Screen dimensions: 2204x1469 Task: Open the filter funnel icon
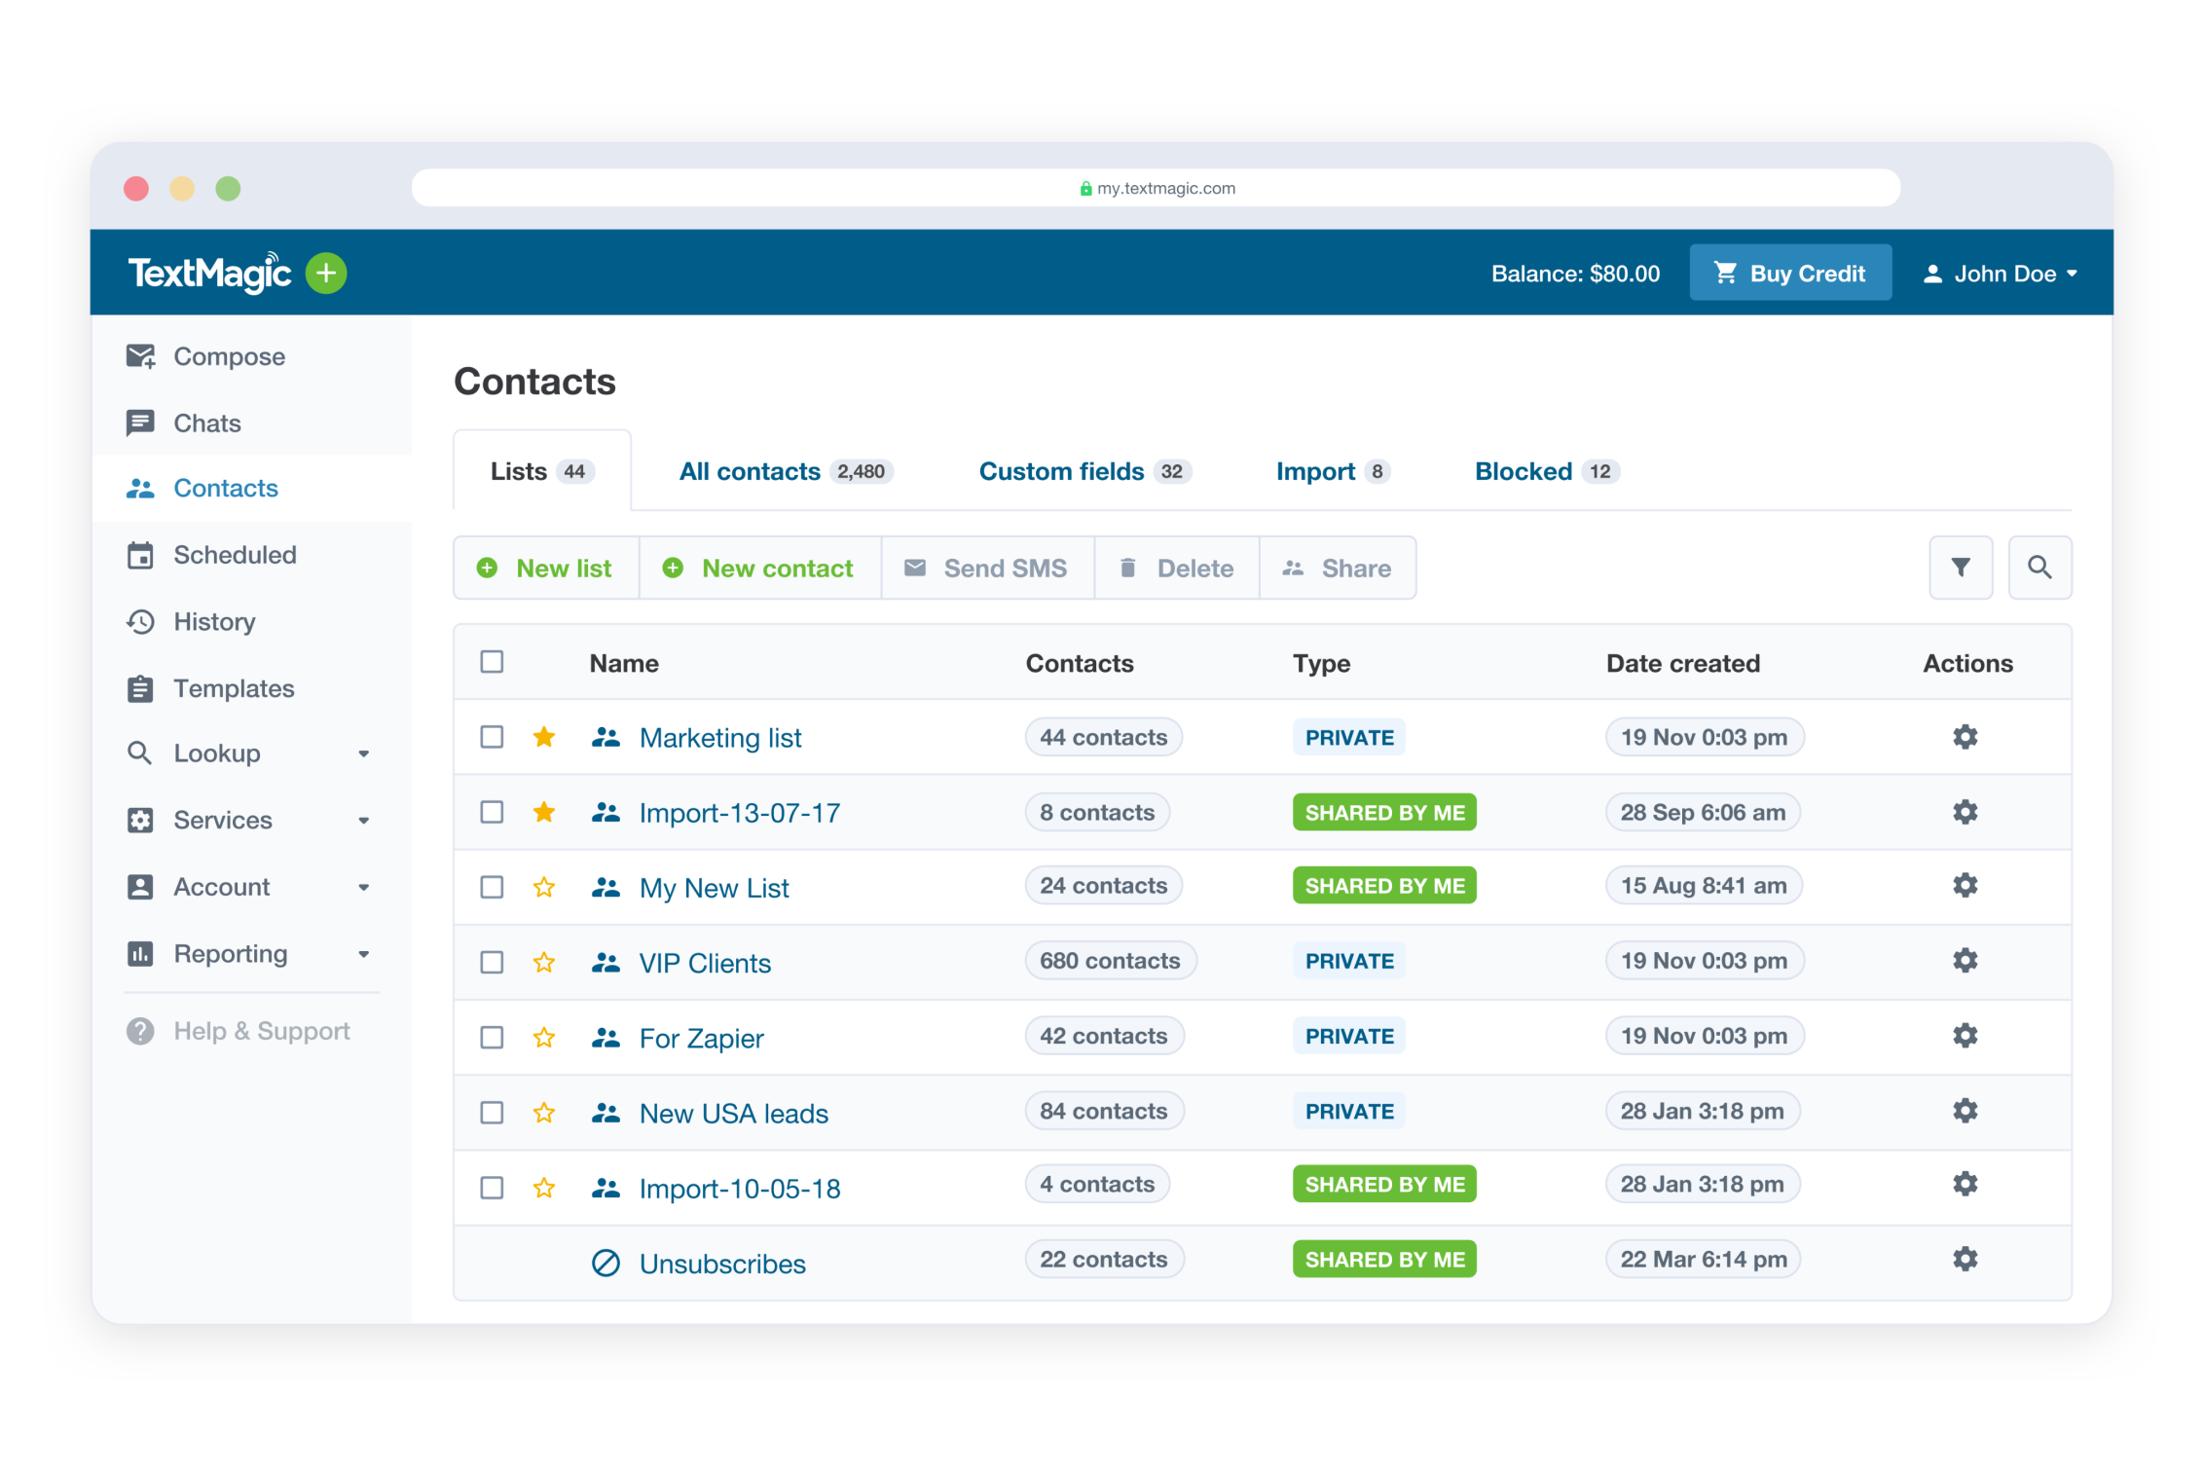point(1960,568)
